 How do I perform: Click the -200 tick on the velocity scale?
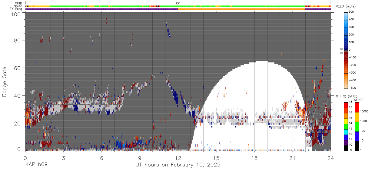[x=352, y=65]
